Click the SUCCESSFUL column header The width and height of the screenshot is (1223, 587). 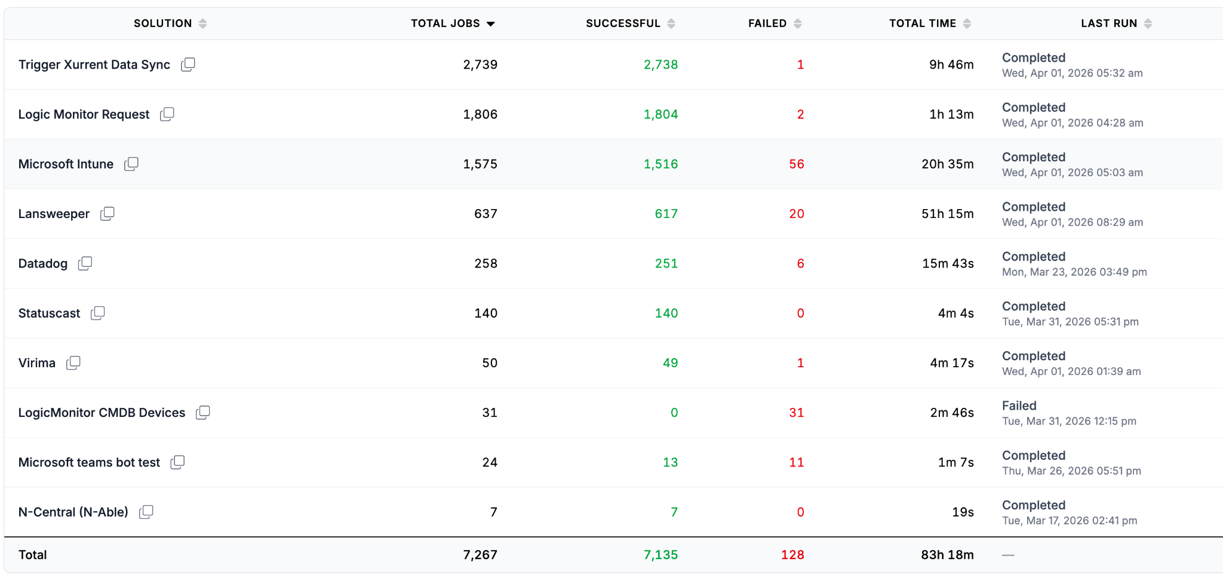(623, 23)
